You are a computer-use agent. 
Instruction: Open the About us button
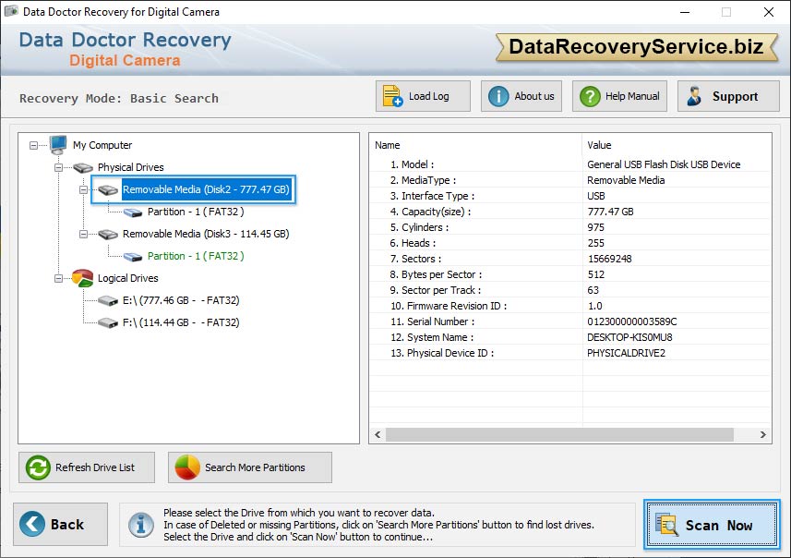(x=521, y=96)
